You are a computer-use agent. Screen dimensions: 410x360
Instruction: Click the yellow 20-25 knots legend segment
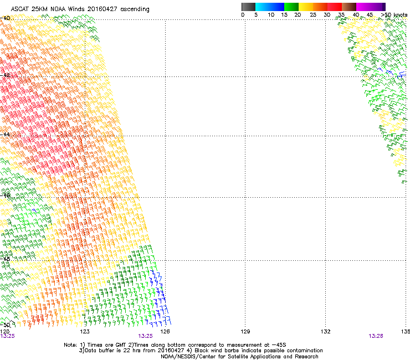click(306, 7)
